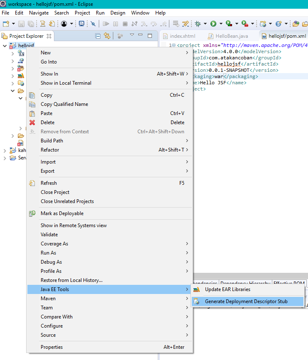Click the 0.0.1-SNAPSHOT version text
308x360 pixels.
[229, 70]
